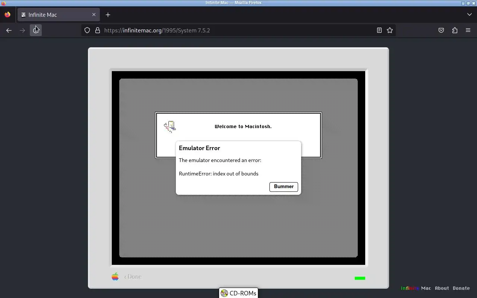Open the Infinite Mac footer link
Viewport: 477px width, 298px height.
point(416,288)
